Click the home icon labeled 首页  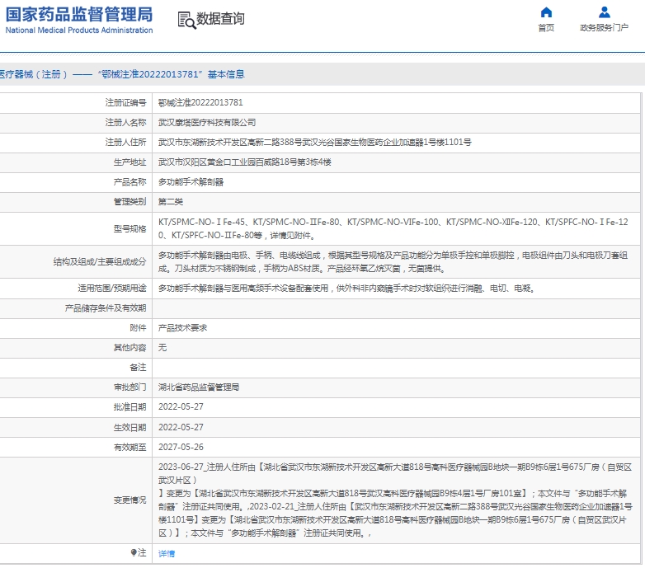click(546, 12)
